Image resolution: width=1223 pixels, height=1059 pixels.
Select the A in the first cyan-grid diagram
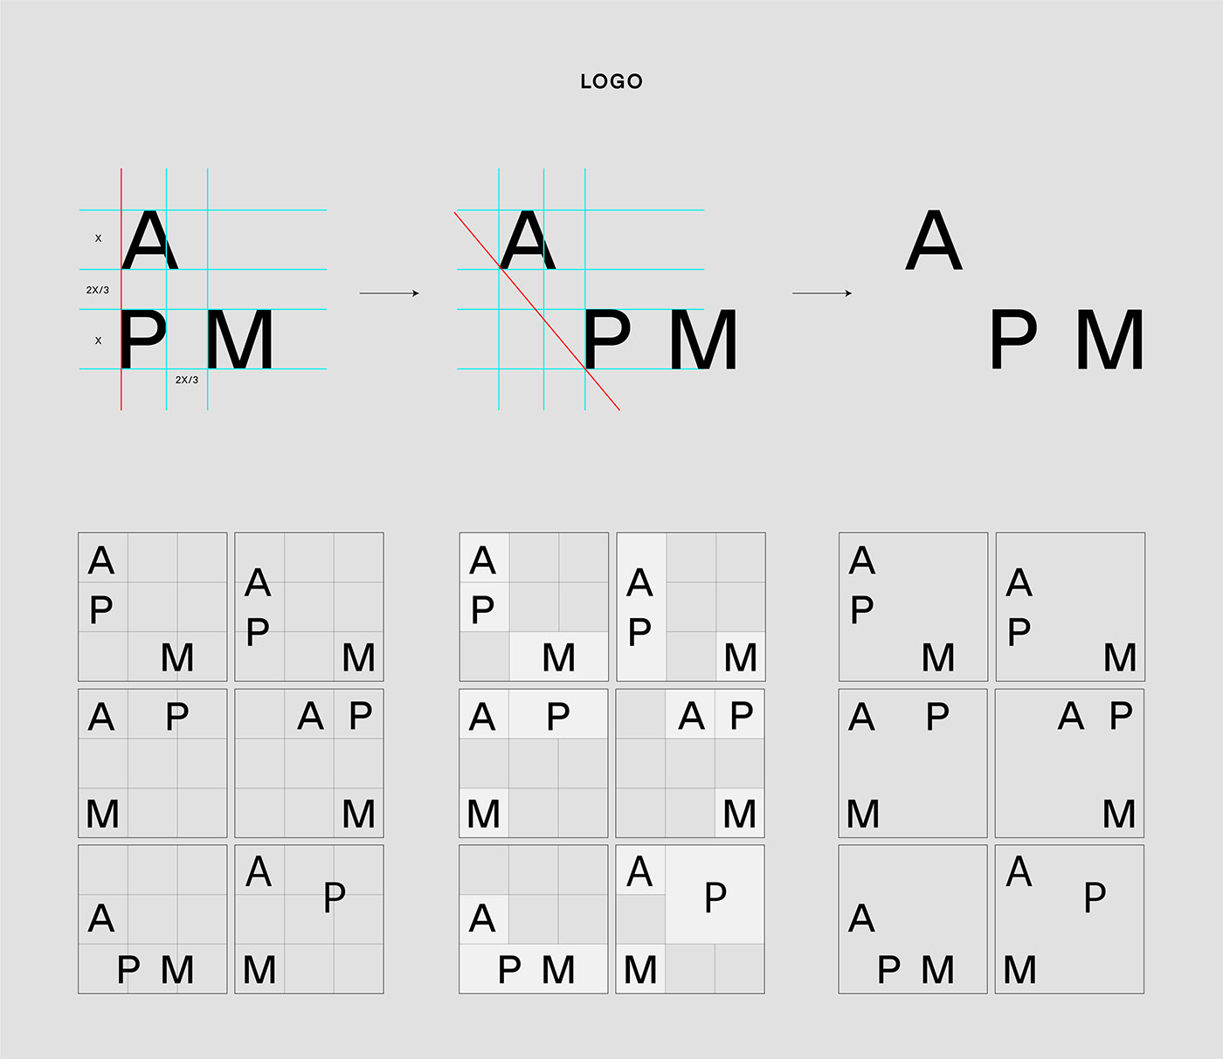click(150, 240)
